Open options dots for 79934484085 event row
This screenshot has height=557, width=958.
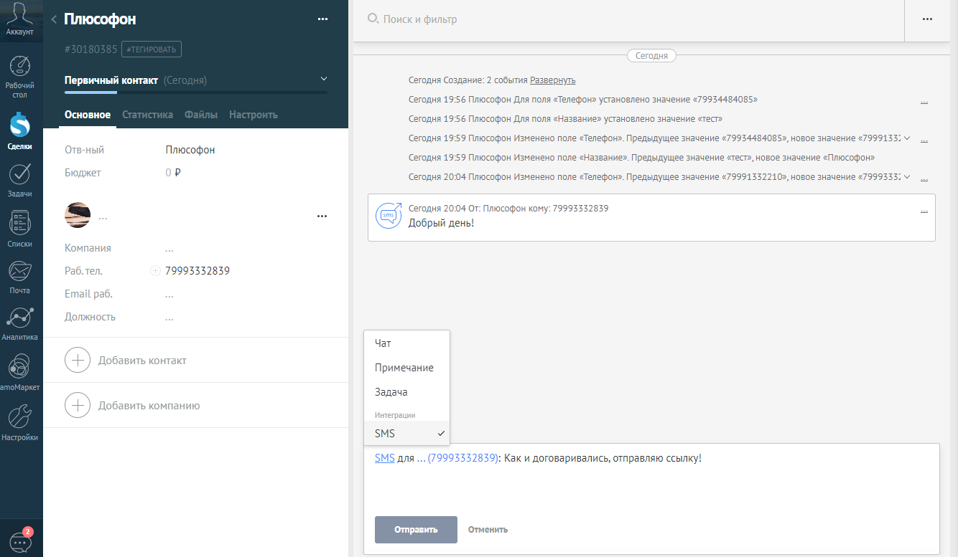click(x=924, y=103)
